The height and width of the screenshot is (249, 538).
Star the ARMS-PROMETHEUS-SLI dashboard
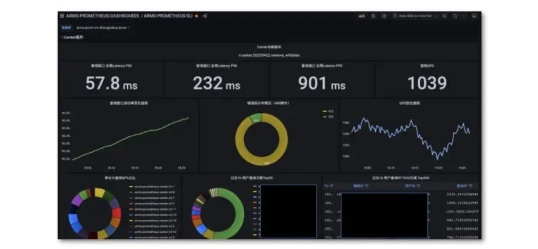point(197,16)
